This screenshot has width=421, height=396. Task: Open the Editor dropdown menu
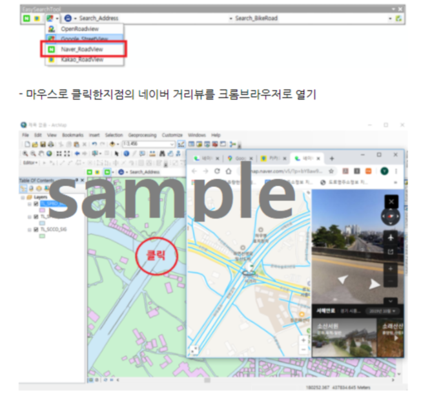pyautogui.click(x=30, y=163)
